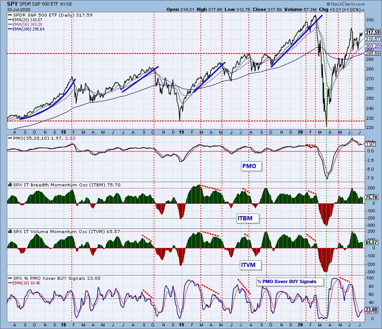Select the EMA(50) 303.20 legend entry
Image resolution: width=382 pixels, height=329 pixels.
pyautogui.click(x=25, y=24)
